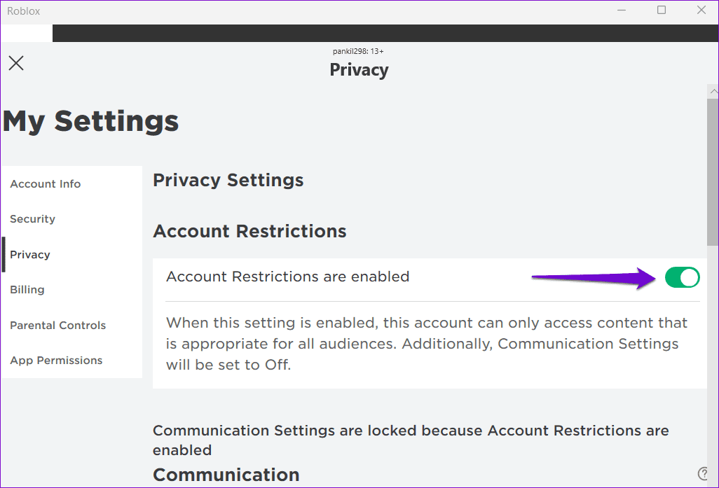Open the Billing settings page

pos(27,290)
